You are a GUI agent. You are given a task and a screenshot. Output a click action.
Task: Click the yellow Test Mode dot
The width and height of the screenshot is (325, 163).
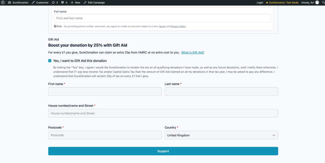tap(267, 3)
